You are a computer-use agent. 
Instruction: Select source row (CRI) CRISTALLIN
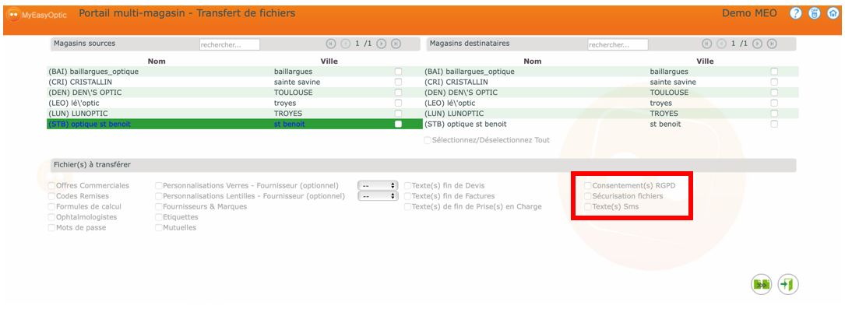point(234,82)
